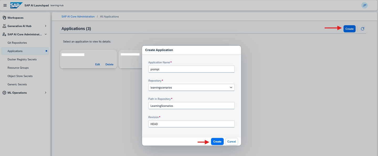Click the SAP AI Launchpad title

click(36, 5)
